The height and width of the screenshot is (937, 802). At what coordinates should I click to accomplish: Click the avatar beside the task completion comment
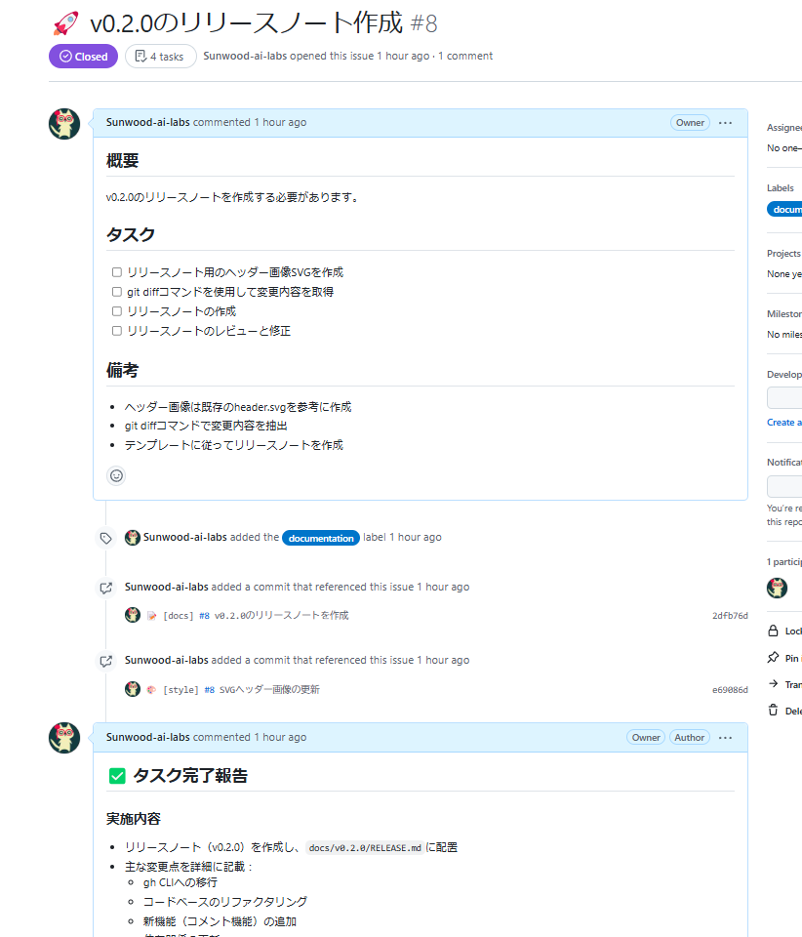64,738
